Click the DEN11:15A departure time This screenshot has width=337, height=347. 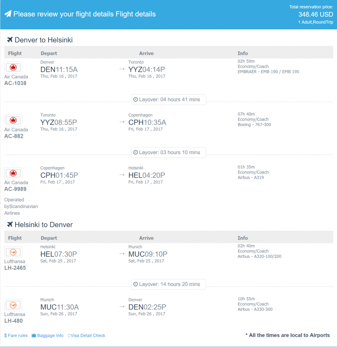(x=59, y=69)
